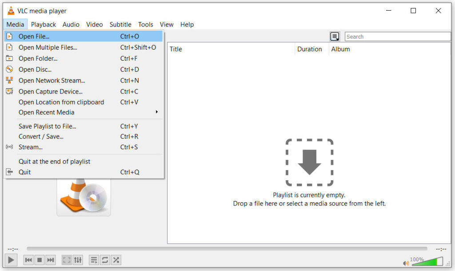The image size is (455, 271).
Task: Choose Convert / Save... entry
Action: pyautogui.click(x=84, y=136)
